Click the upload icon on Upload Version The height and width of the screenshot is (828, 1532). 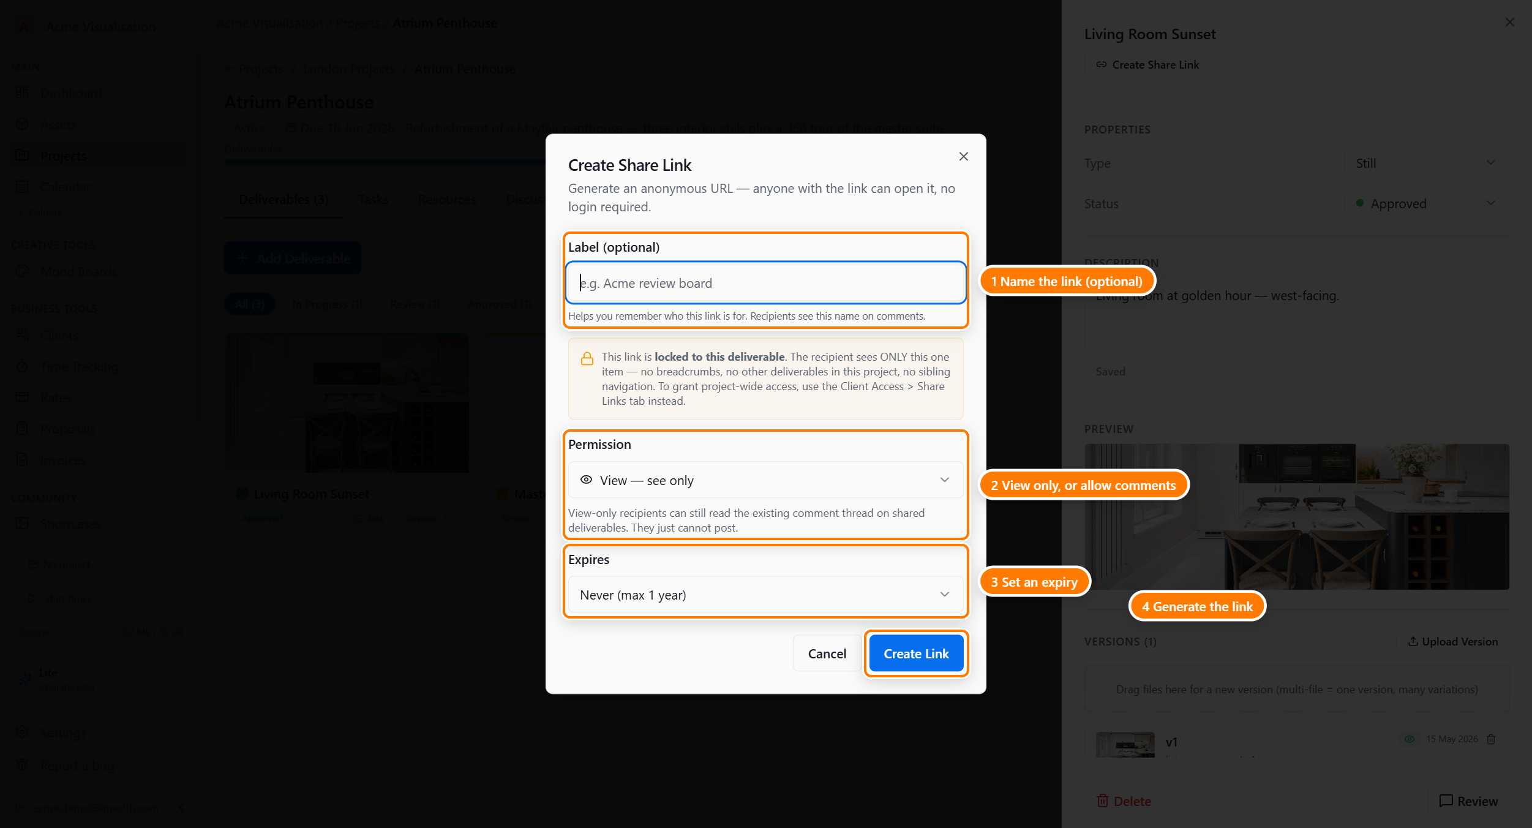coord(1413,641)
